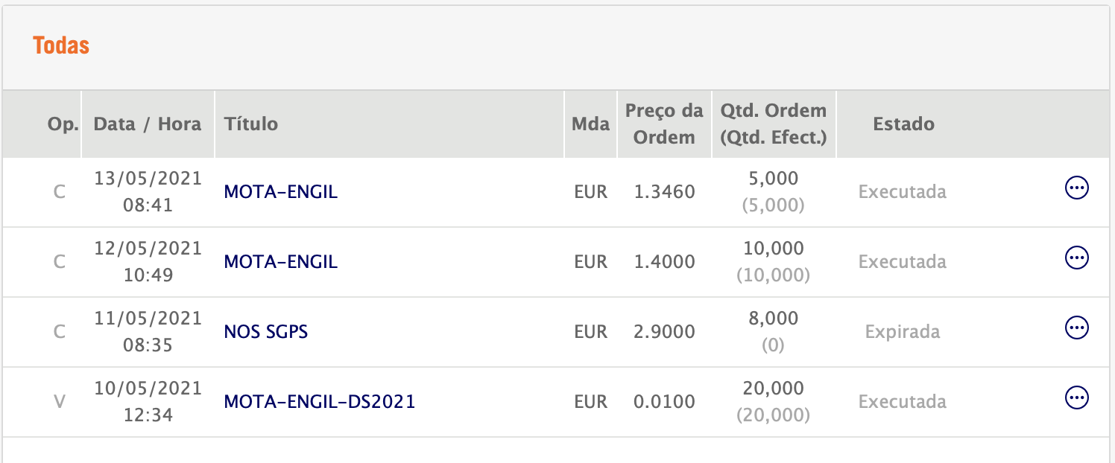Screen dimensions: 1115x463
Task: Click the Preço da Ordem column header
Action: pos(663,124)
